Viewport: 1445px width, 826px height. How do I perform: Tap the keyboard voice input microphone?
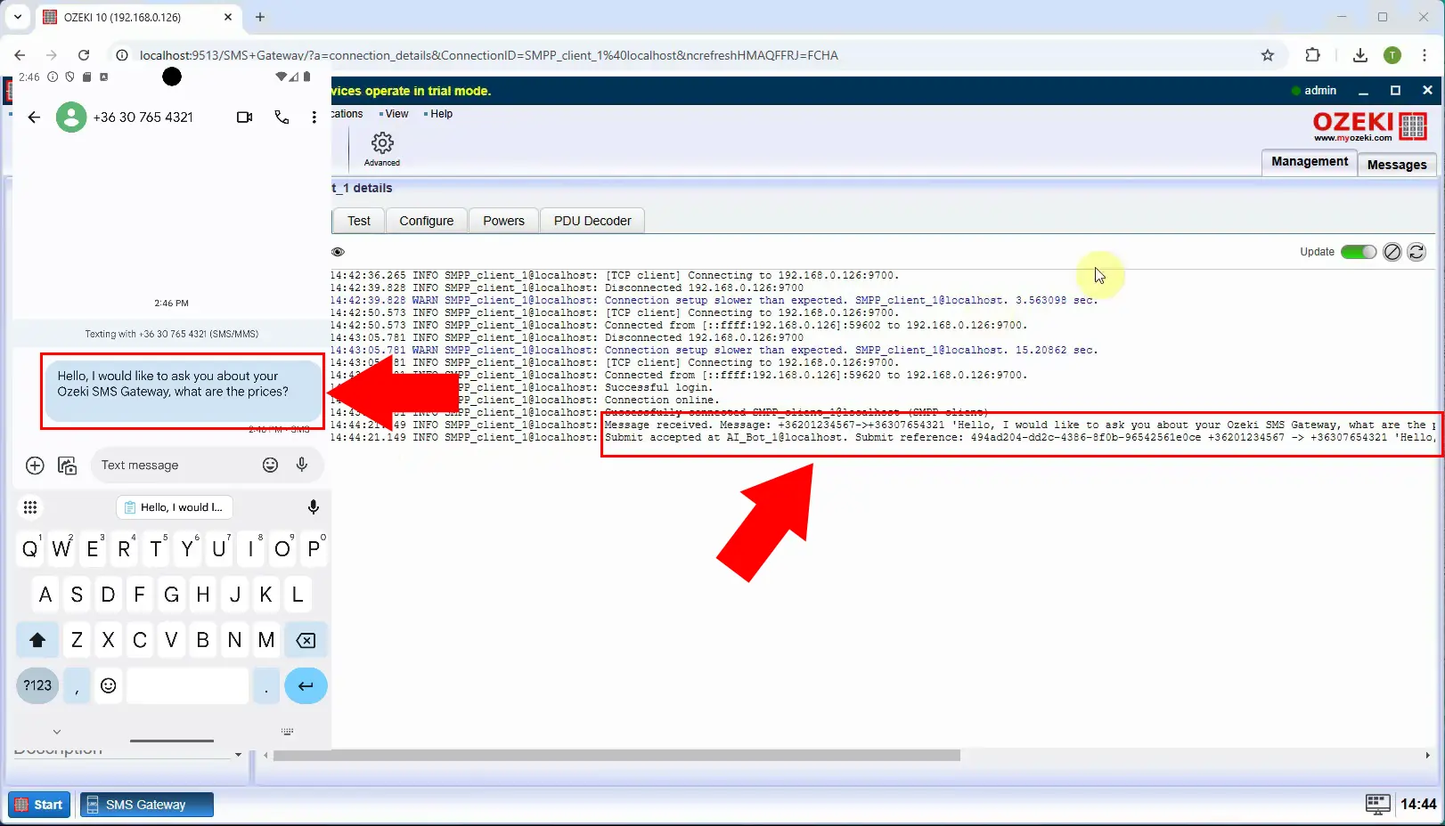click(314, 507)
